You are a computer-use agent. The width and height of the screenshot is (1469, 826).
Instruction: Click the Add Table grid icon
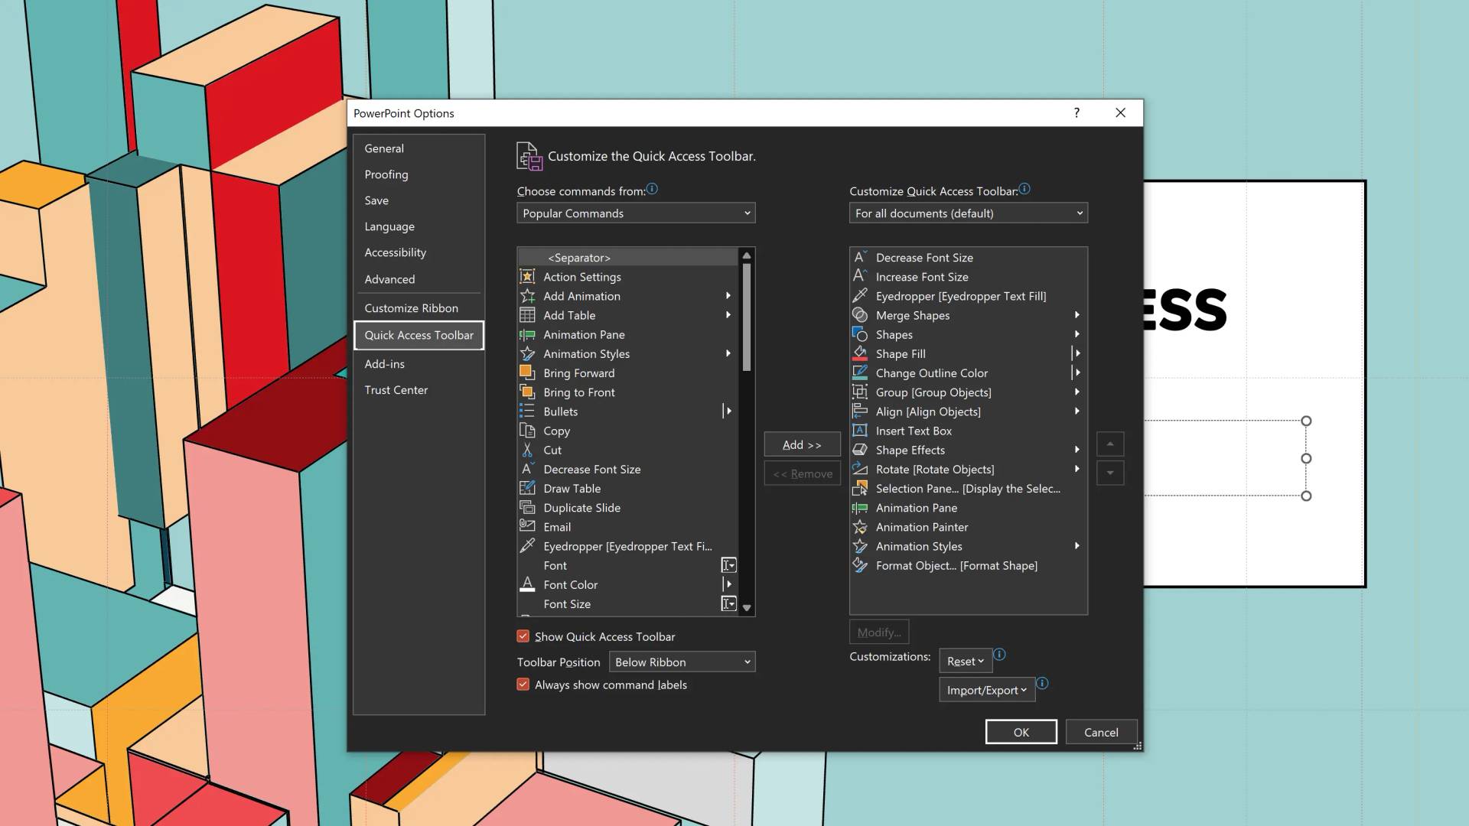pyautogui.click(x=527, y=315)
